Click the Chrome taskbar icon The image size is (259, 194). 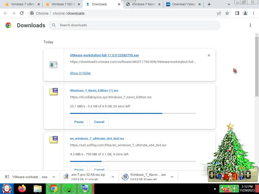[53, 189]
